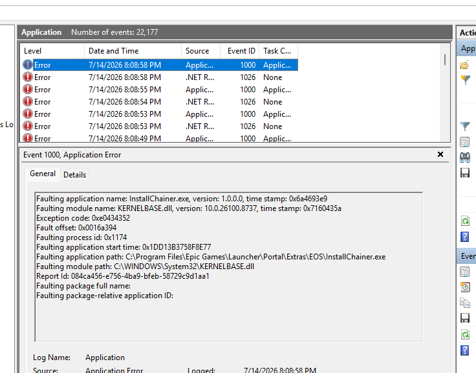Click the Attach Task To This Event clock icon
476x373 pixels.
pyautogui.click(x=465, y=287)
